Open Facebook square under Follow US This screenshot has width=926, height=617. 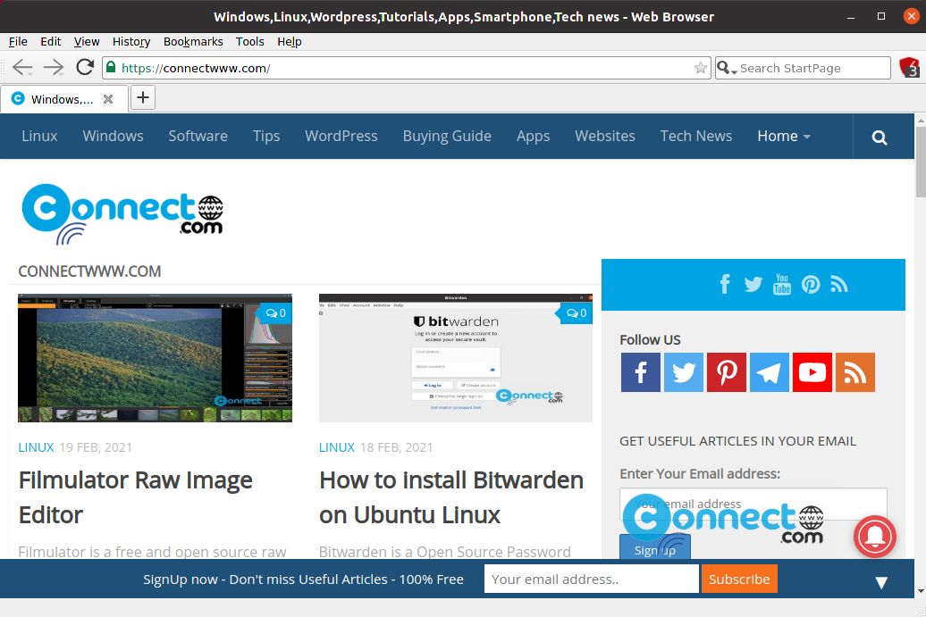[x=641, y=372]
